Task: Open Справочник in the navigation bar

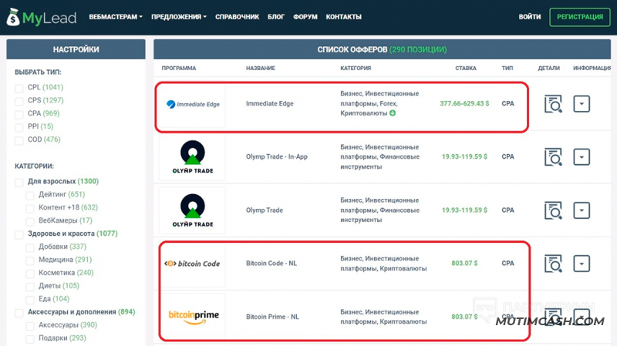Action: tap(237, 17)
